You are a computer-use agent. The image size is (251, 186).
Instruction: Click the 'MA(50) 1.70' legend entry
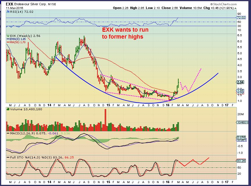pyautogui.click(x=16, y=42)
